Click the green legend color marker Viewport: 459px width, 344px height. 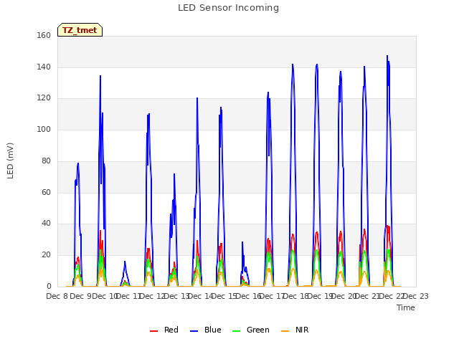pyautogui.click(x=236, y=331)
